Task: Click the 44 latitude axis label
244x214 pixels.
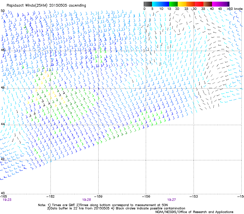Action: pos(3,124)
